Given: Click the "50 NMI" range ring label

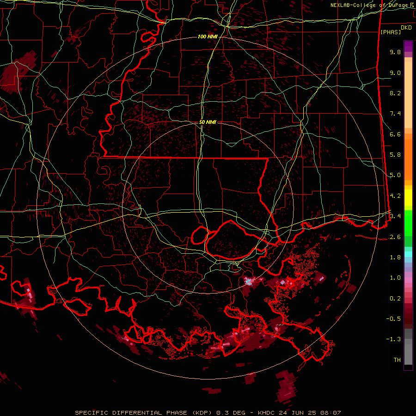Looking at the screenshot, I should [x=208, y=122].
